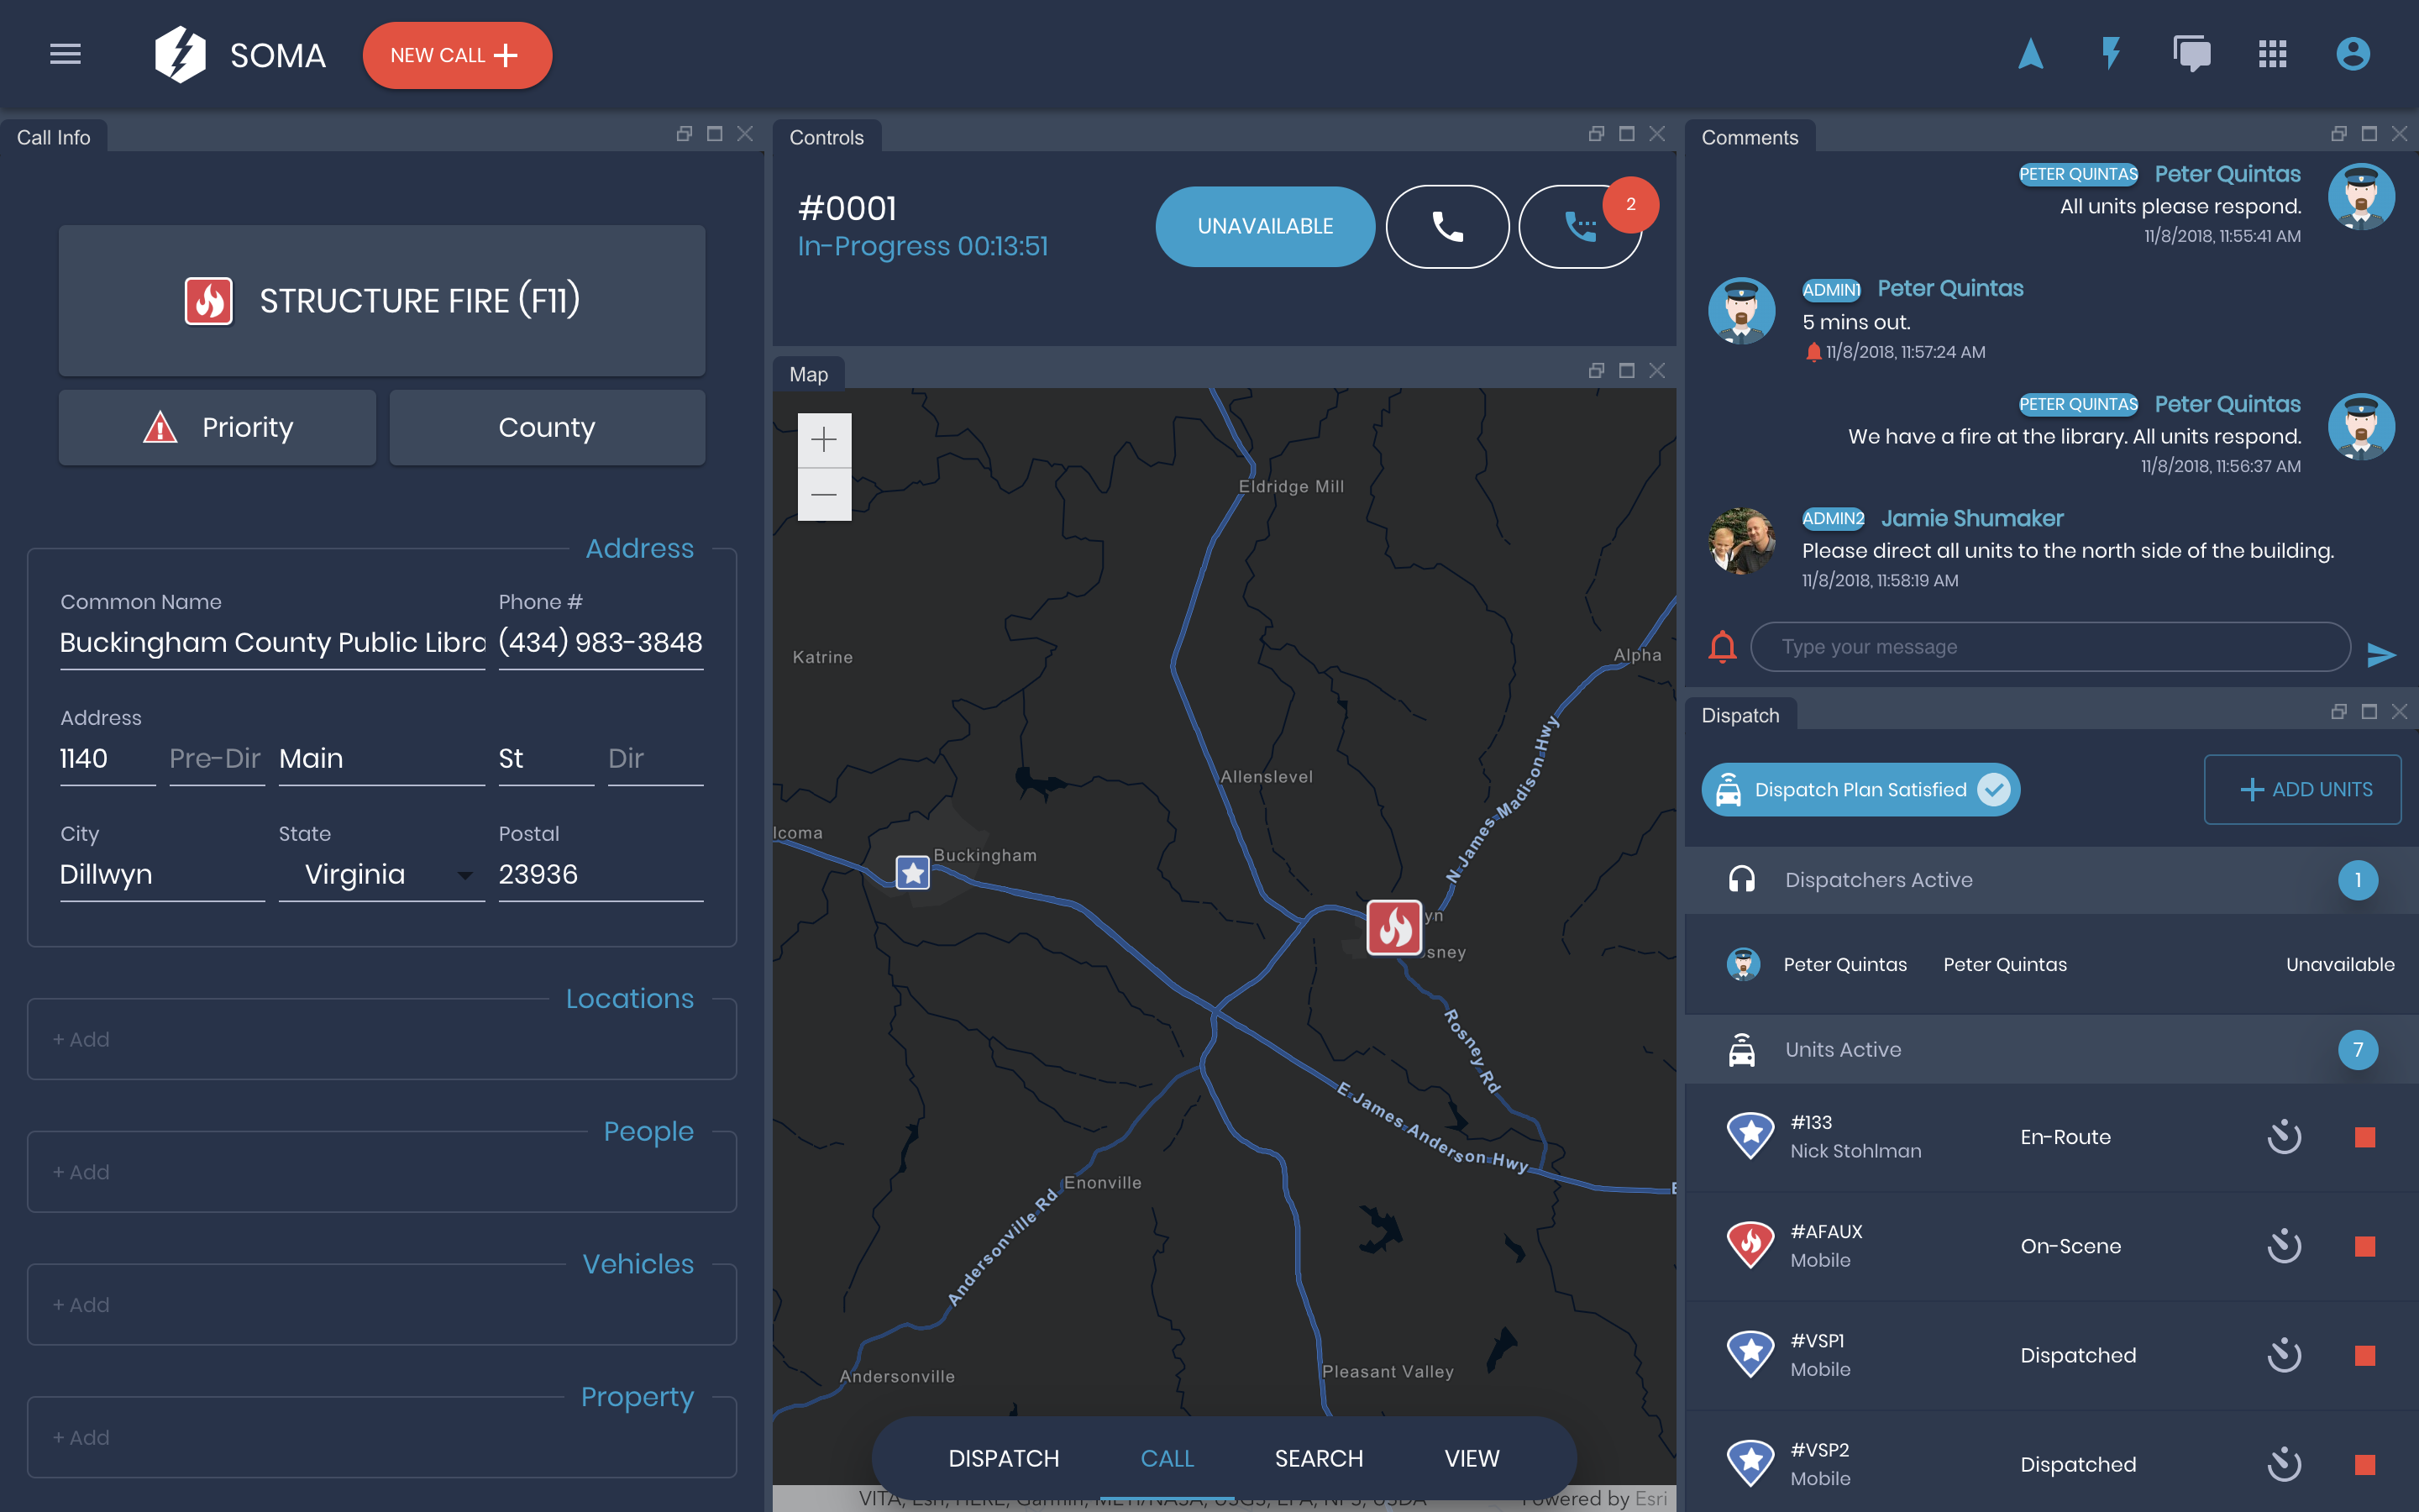The width and height of the screenshot is (2419, 1512).
Task: Click the fire incident marker on map
Action: [x=1394, y=927]
